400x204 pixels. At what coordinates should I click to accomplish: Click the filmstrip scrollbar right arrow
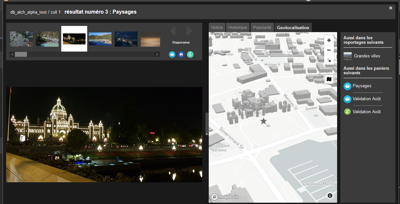pyautogui.click(x=157, y=54)
